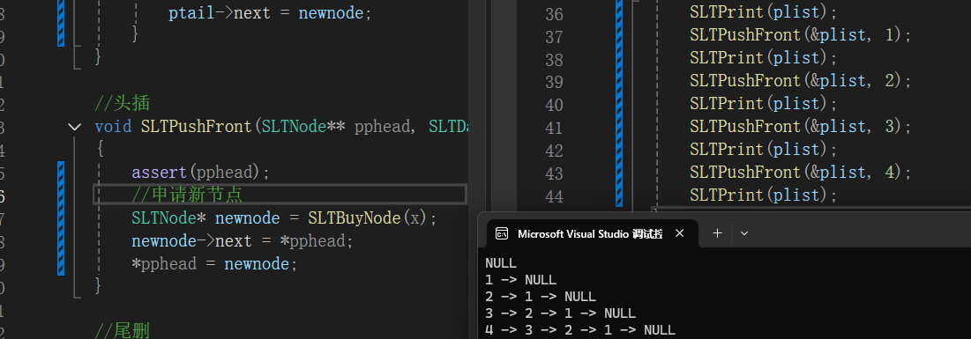The width and height of the screenshot is (971, 339).
Task: Click 'SLTPrint(plist);' on line 38
Action: [764, 57]
